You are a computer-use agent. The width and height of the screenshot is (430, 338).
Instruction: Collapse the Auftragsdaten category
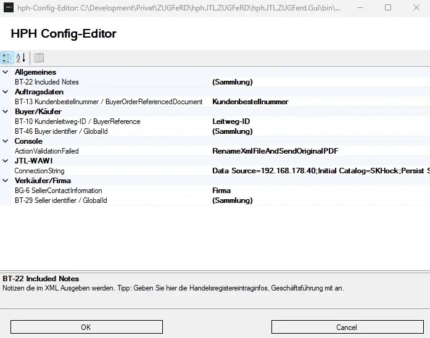pyautogui.click(x=6, y=92)
